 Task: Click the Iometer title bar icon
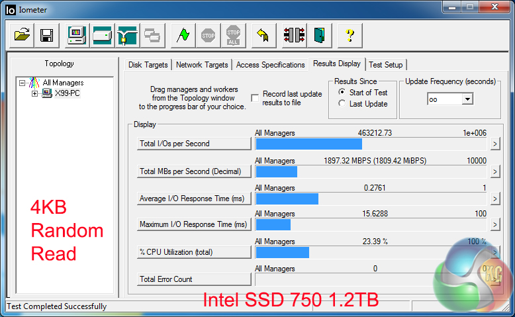[x=11, y=10]
